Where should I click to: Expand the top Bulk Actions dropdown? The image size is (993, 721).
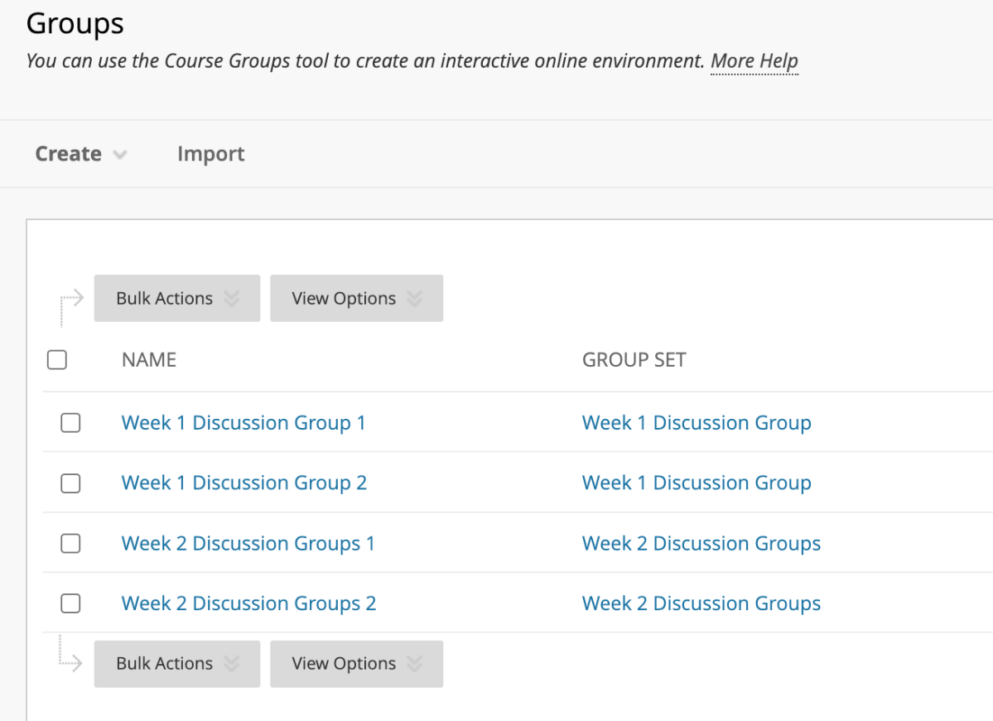(176, 299)
